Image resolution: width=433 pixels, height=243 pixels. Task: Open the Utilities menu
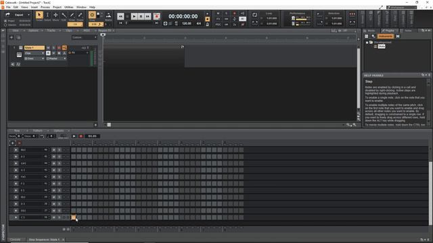(x=69, y=7)
